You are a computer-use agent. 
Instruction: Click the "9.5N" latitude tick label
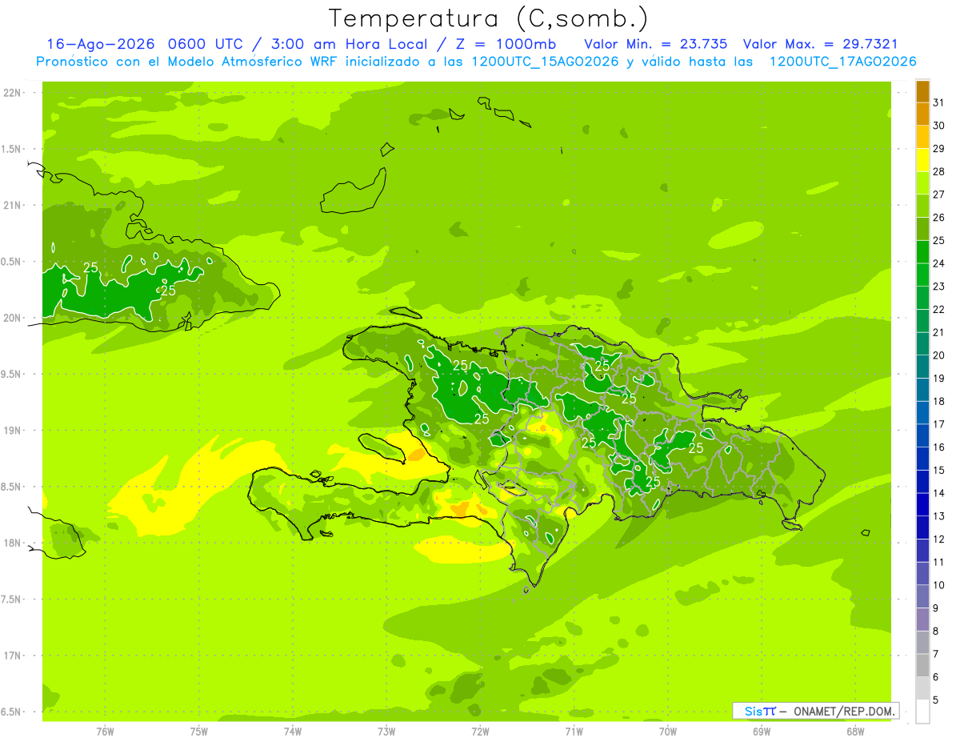(x=13, y=375)
